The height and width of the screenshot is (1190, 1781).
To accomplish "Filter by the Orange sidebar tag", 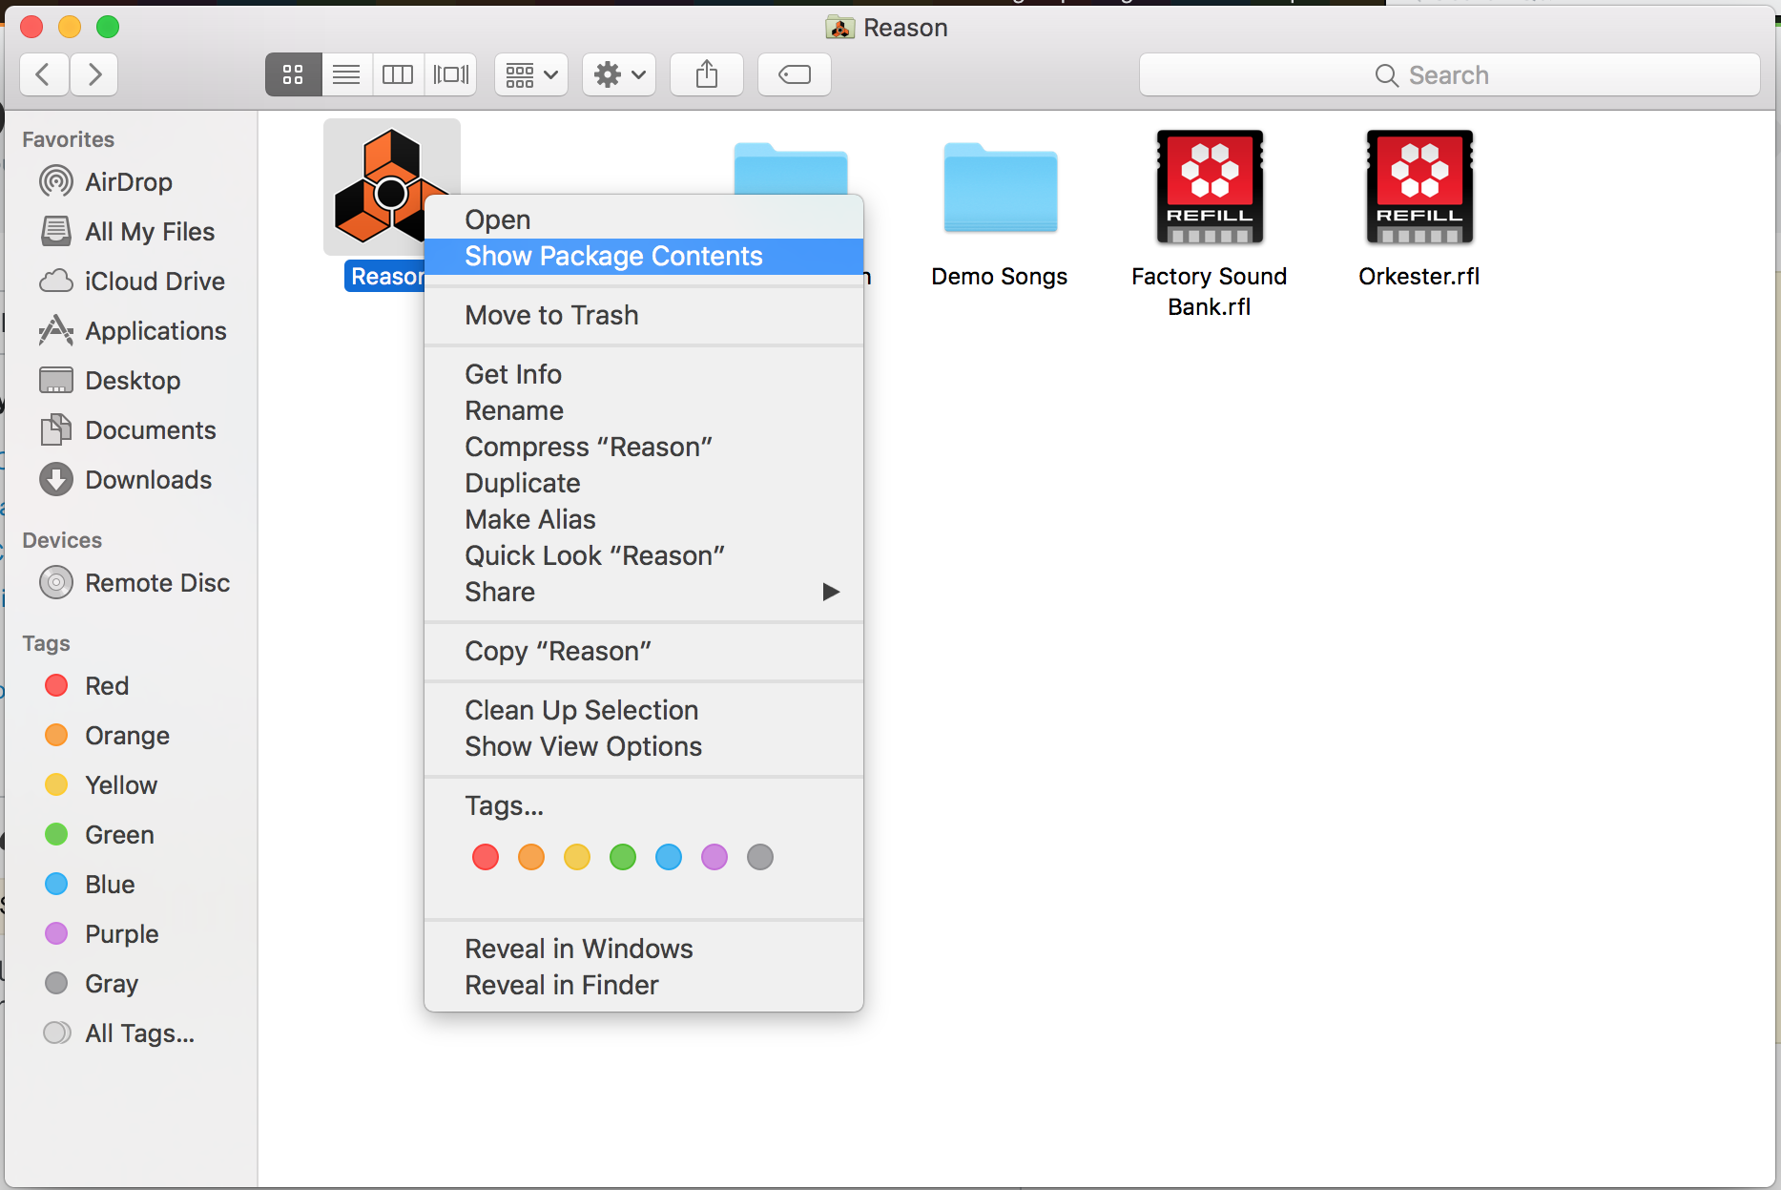I will (x=108, y=735).
